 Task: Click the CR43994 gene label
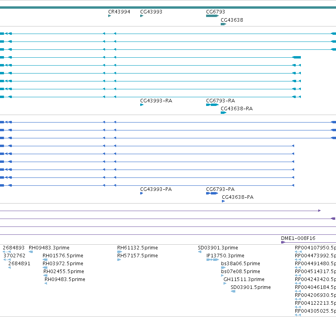coord(119,12)
